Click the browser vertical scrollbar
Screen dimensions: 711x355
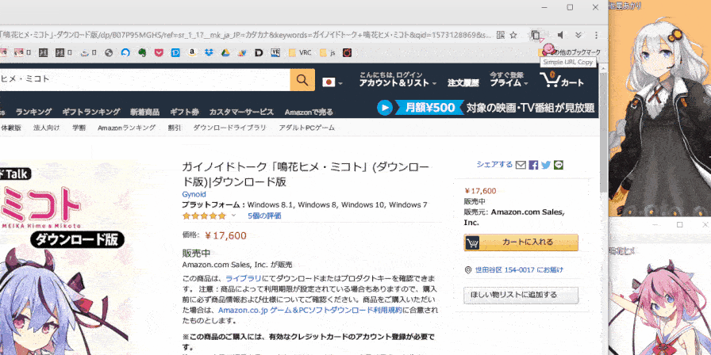click(x=603, y=132)
